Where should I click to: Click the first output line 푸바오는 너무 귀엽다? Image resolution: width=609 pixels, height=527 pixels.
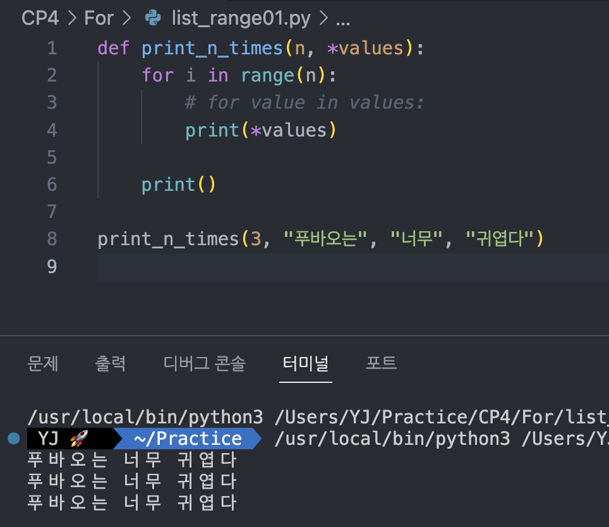(131, 460)
